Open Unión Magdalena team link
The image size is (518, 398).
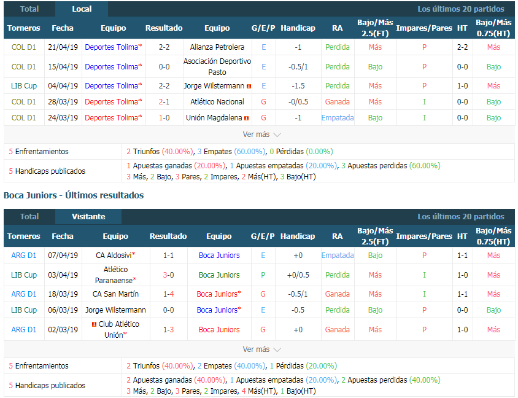(x=214, y=118)
